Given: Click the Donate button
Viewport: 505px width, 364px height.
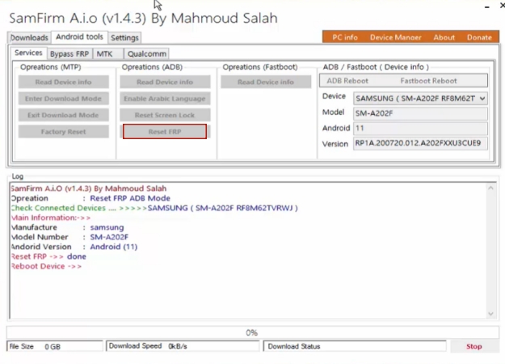Looking at the screenshot, I should coord(479,37).
